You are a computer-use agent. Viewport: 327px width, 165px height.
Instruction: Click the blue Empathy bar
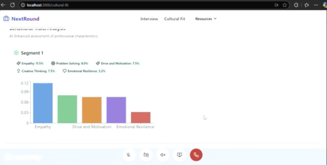coord(43,103)
